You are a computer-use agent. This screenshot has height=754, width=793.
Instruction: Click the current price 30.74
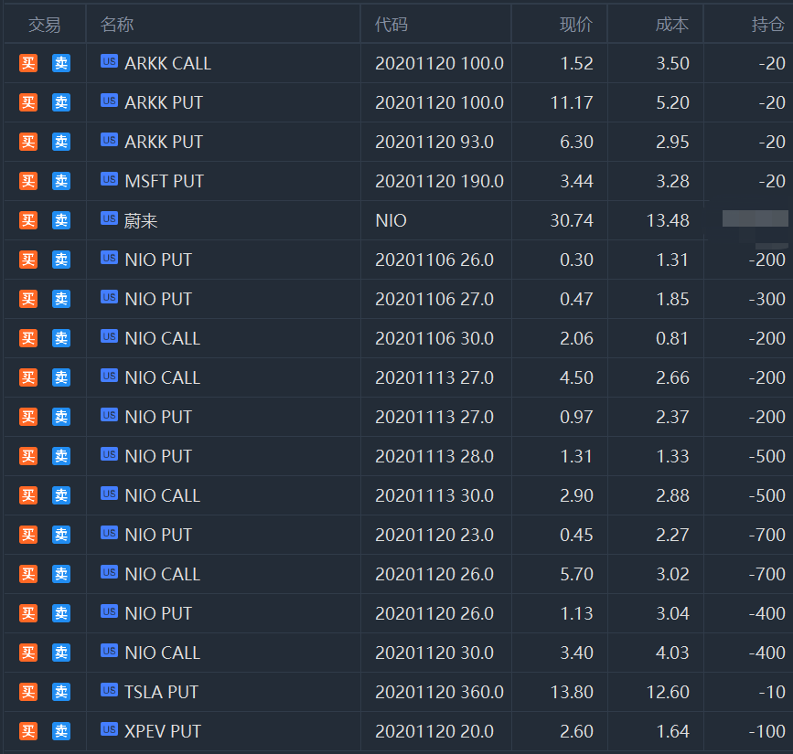(x=572, y=220)
